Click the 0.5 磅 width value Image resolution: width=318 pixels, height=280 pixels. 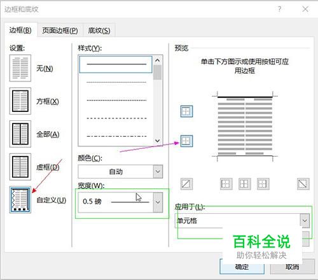(92, 201)
